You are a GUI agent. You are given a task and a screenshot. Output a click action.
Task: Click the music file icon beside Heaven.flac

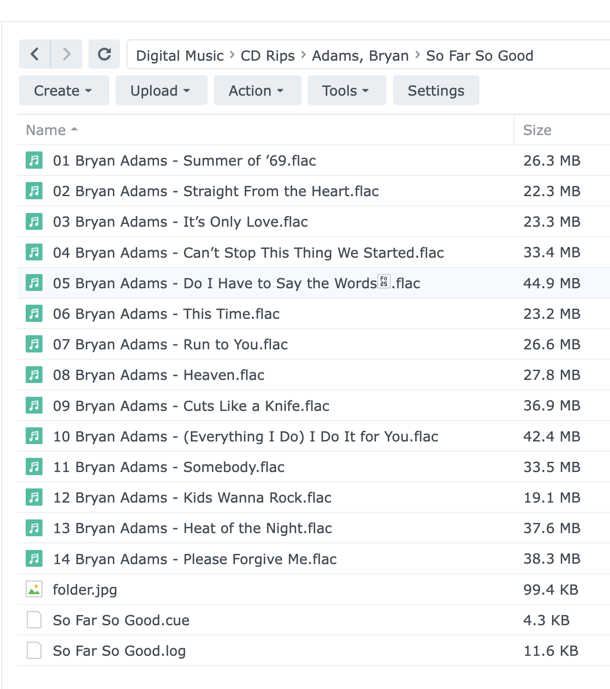click(x=34, y=375)
